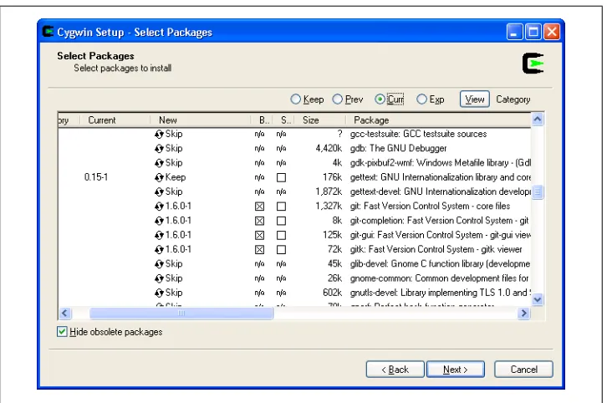Viewport: 607px width, 403px height.
Task: Click the Current column header
Action: [115, 120]
